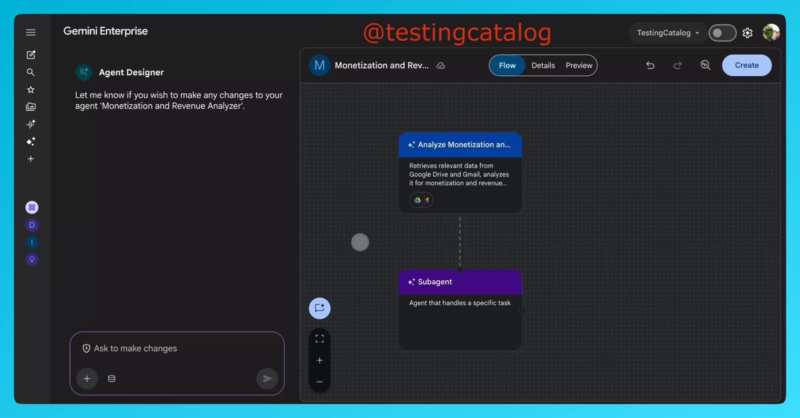Open the magnifier diagnostics icon beside Create

coord(705,65)
